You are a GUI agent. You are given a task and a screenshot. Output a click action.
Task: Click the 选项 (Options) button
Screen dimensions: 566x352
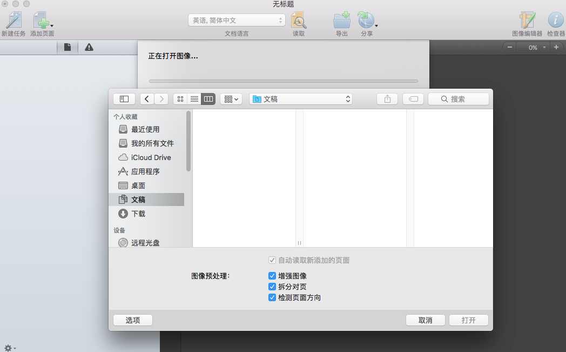(x=133, y=320)
